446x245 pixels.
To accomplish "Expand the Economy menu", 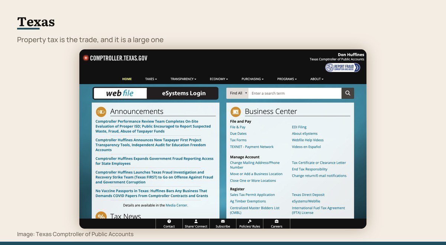I will [x=219, y=79].
